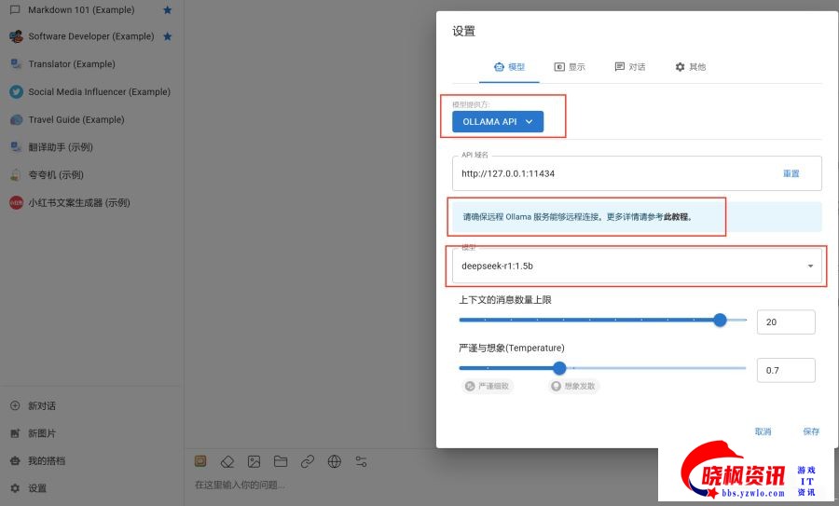Click the Markdown 101 chat bubble icon
Screen dimensions: 839x506
pos(15,9)
